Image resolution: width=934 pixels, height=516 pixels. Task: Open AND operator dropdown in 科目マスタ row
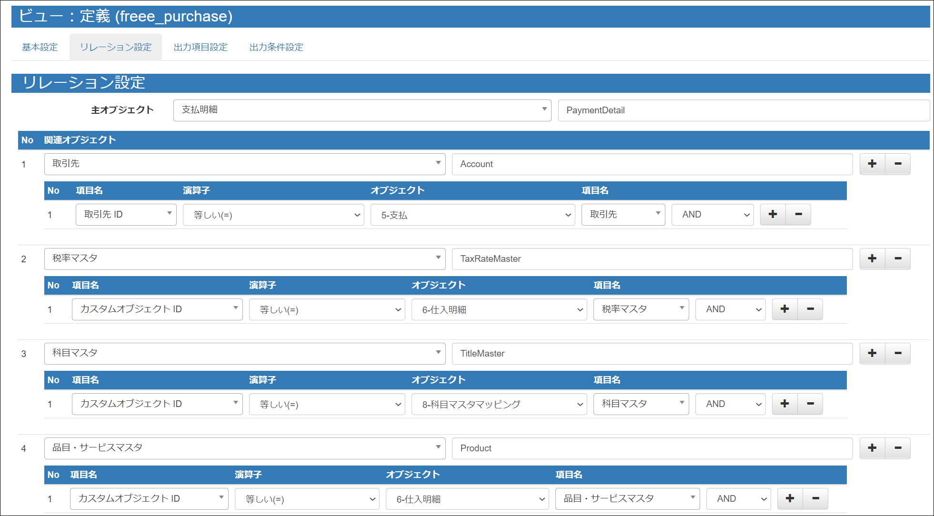tap(730, 404)
